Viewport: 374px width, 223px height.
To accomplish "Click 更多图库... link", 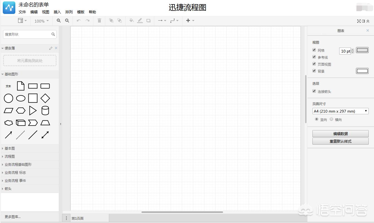I will point(13,217).
